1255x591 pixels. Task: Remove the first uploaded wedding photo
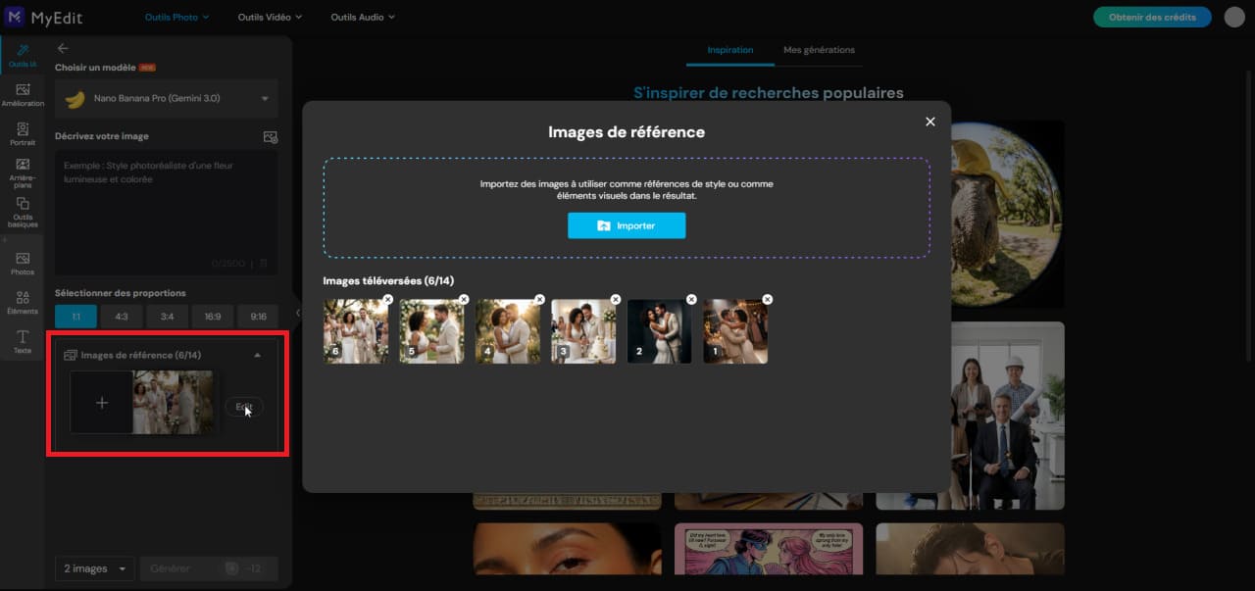click(x=387, y=299)
